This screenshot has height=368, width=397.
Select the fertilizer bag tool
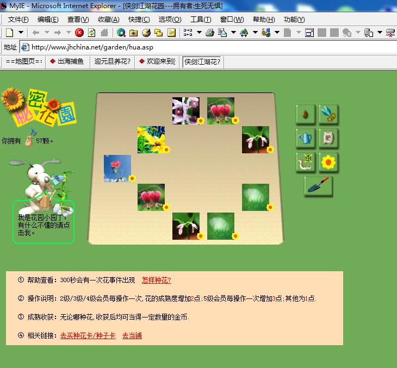328,138
